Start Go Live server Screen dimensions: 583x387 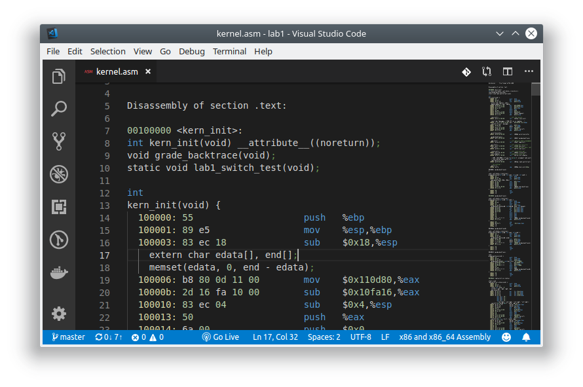point(221,337)
